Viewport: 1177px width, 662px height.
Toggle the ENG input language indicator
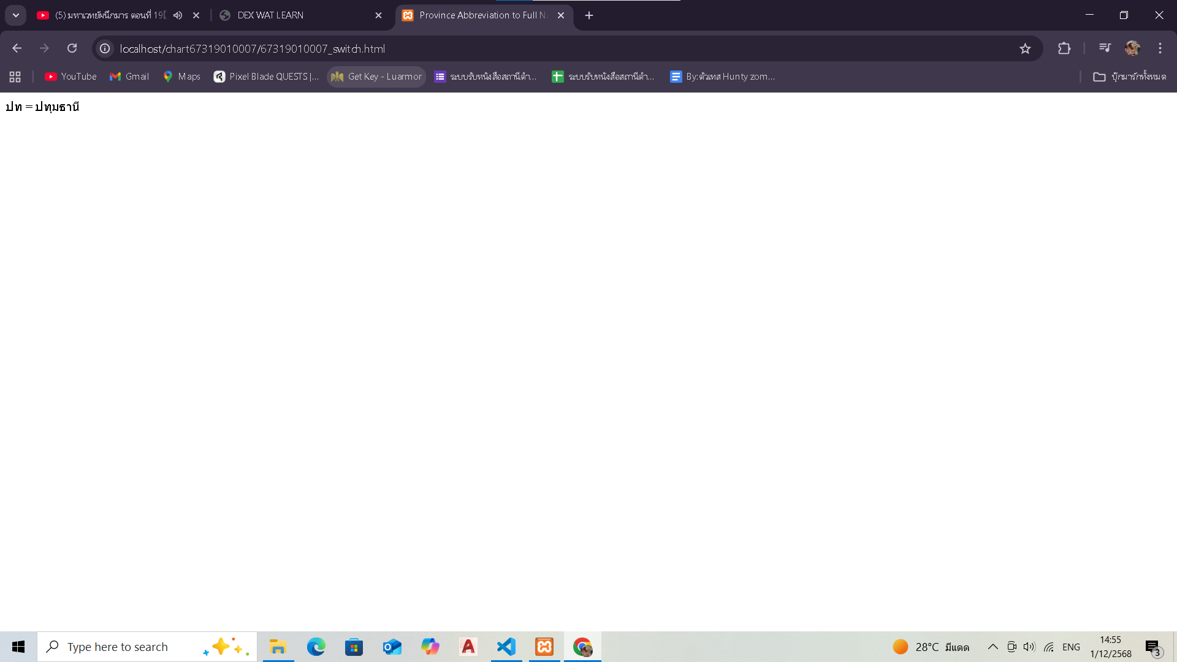click(x=1071, y=647)
